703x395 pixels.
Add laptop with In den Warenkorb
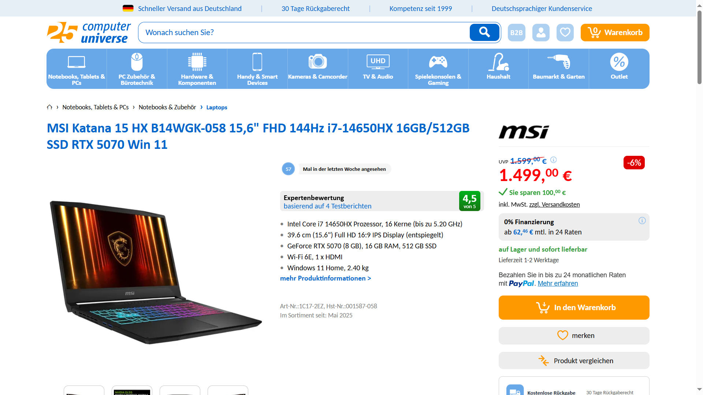[x=574, y=308]
